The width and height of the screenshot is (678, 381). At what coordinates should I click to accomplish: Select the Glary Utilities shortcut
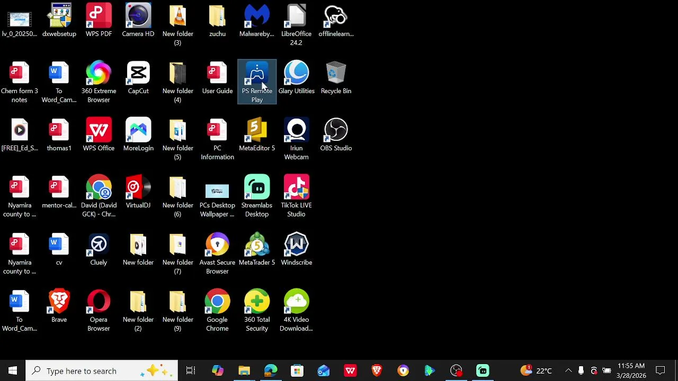pyautogui.click(x=296, y=77)
